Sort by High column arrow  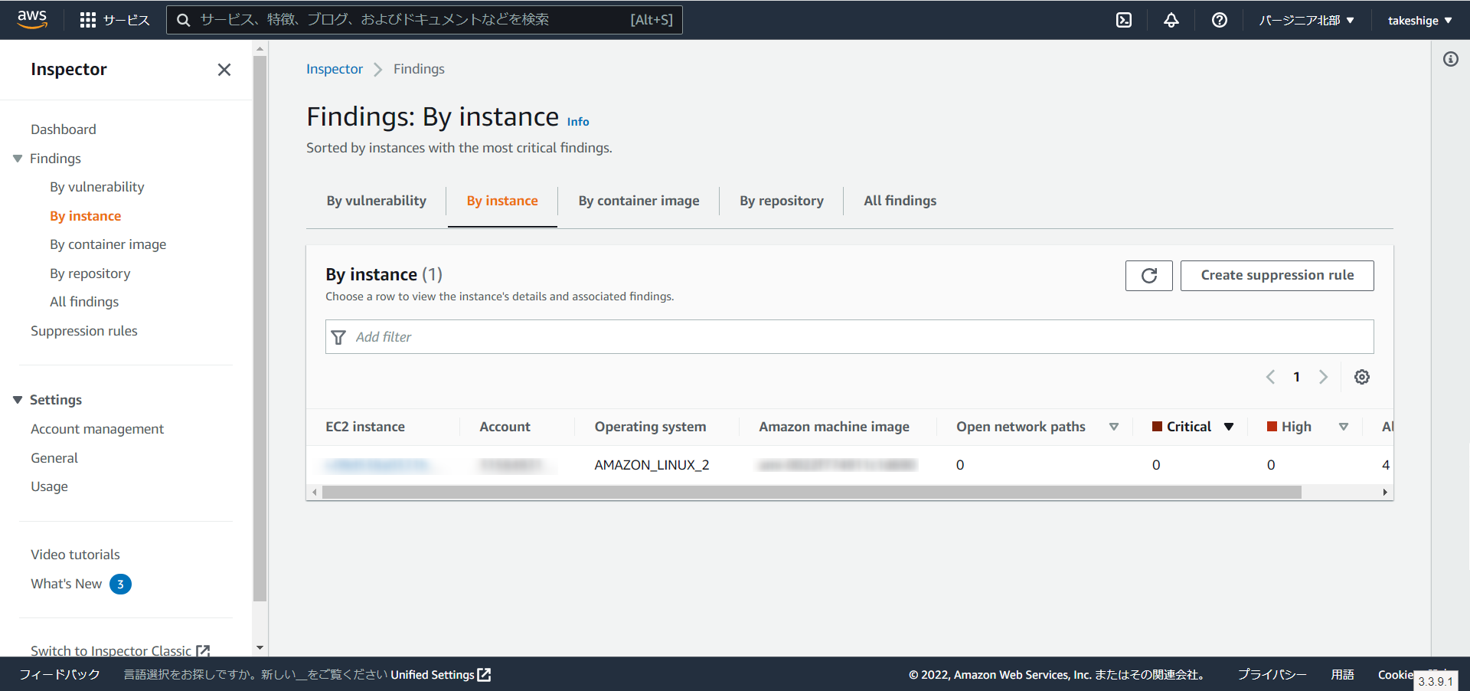[1344, 427]
